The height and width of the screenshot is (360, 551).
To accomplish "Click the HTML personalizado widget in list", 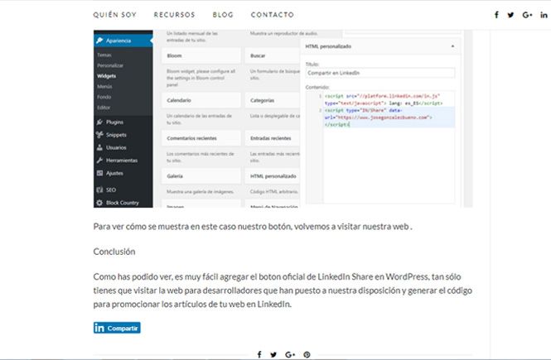I will pos(273,175).
